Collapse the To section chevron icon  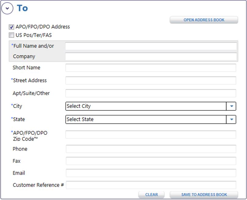click(7, 8)
